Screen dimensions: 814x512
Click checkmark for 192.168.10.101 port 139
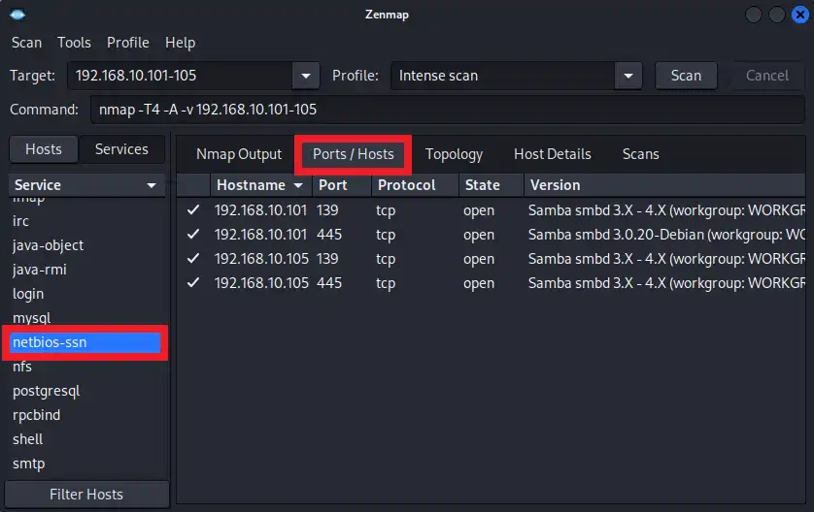click(193, 209)
